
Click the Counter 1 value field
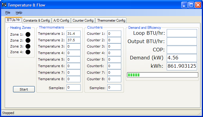click(114, 34)
